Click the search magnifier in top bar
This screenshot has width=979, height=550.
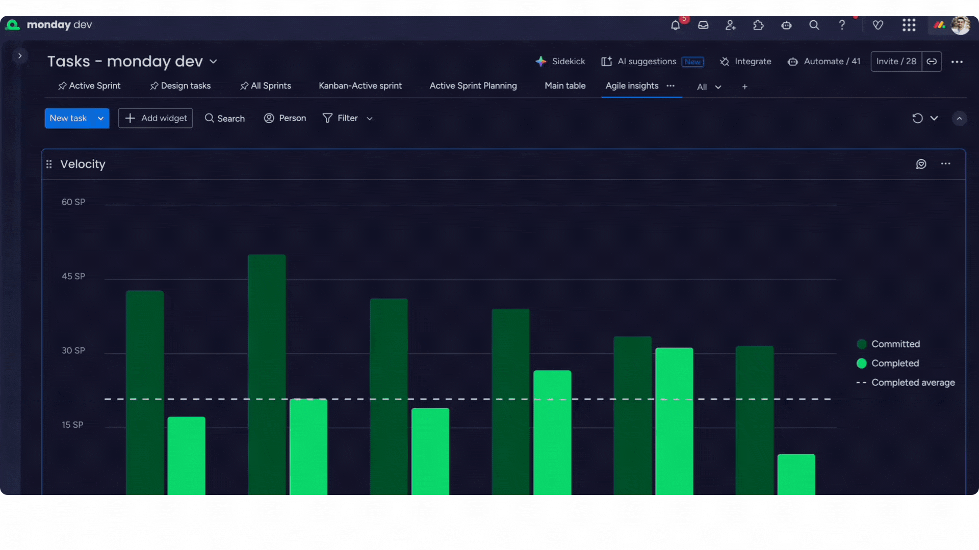[x=814, y=25]
